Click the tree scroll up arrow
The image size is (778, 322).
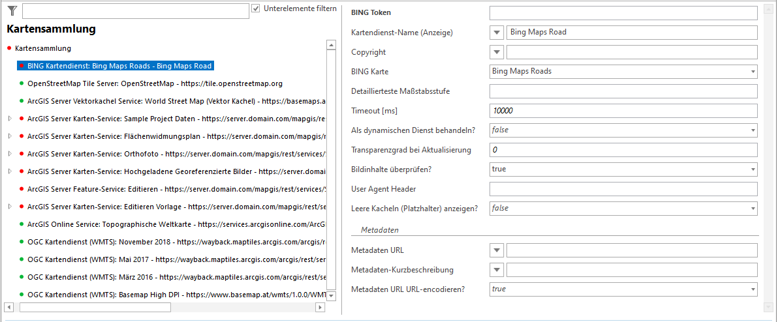pyautogui.click(x=332, y=46)
